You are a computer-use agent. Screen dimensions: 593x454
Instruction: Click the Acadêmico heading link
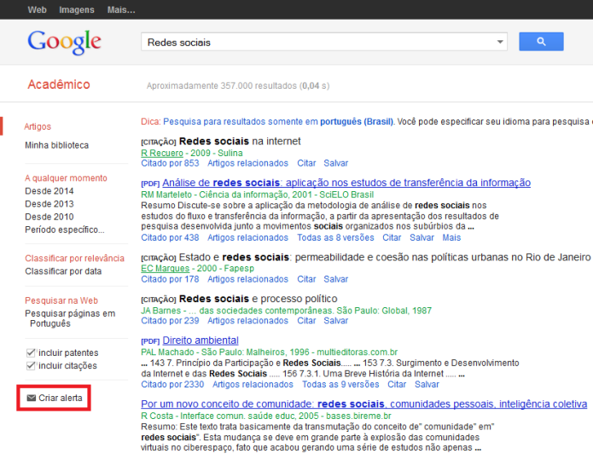59,84
